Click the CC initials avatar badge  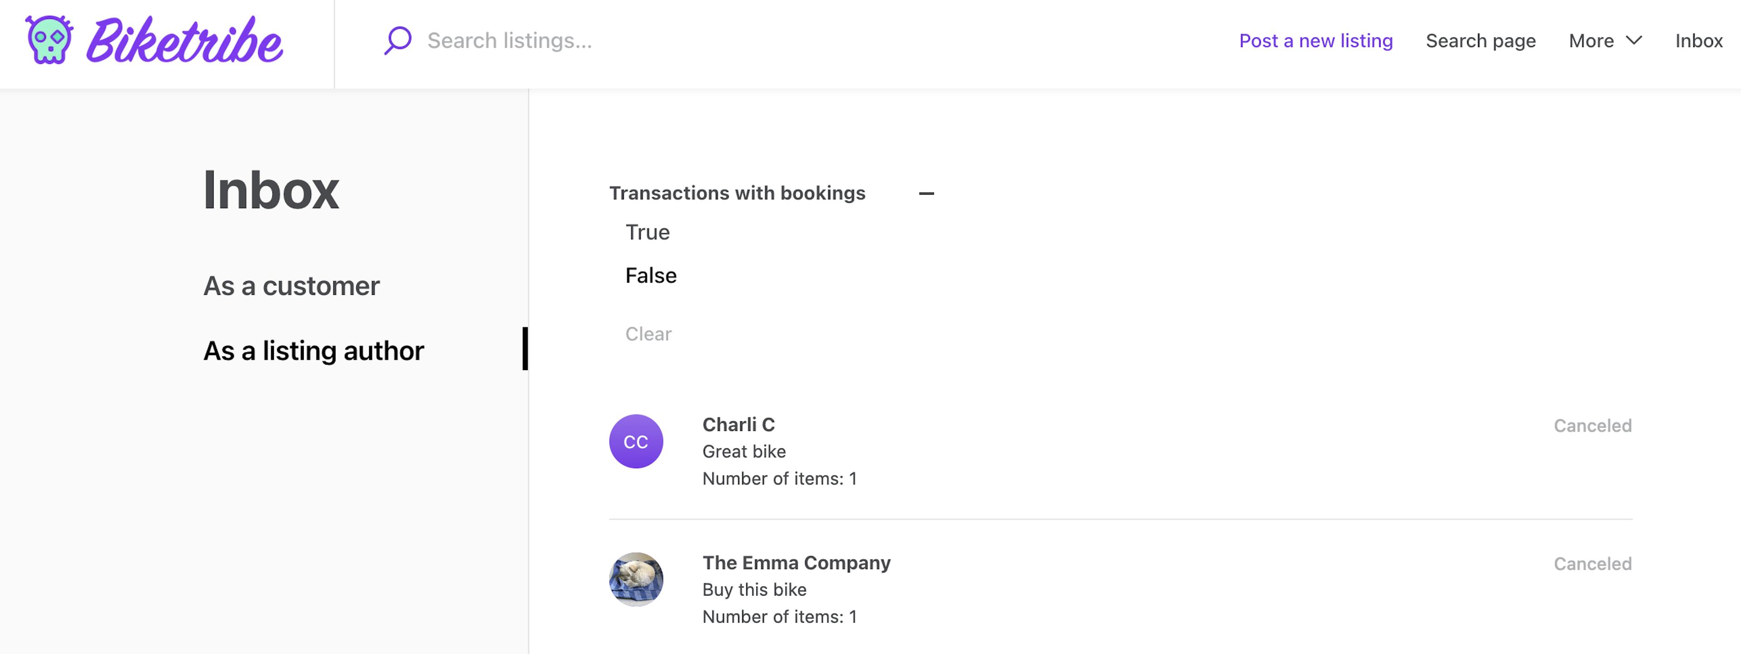tap(635, 440)
